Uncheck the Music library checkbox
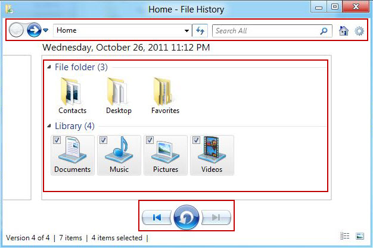This screenshot has height=248, width=373. 103,140
